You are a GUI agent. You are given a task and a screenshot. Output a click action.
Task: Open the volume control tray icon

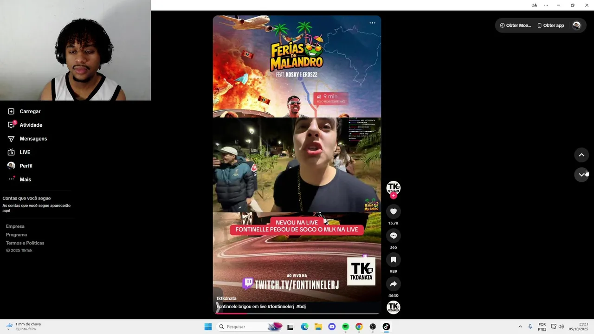click(561, 327)
